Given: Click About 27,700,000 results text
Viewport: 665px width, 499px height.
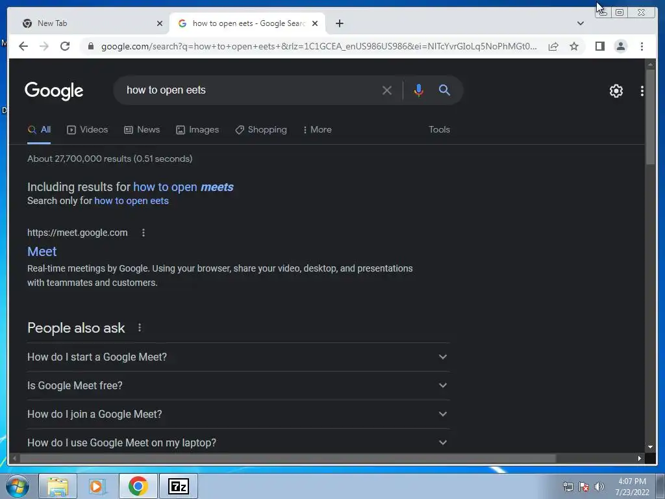Looking at the screenshot, I should pos(110,159).
